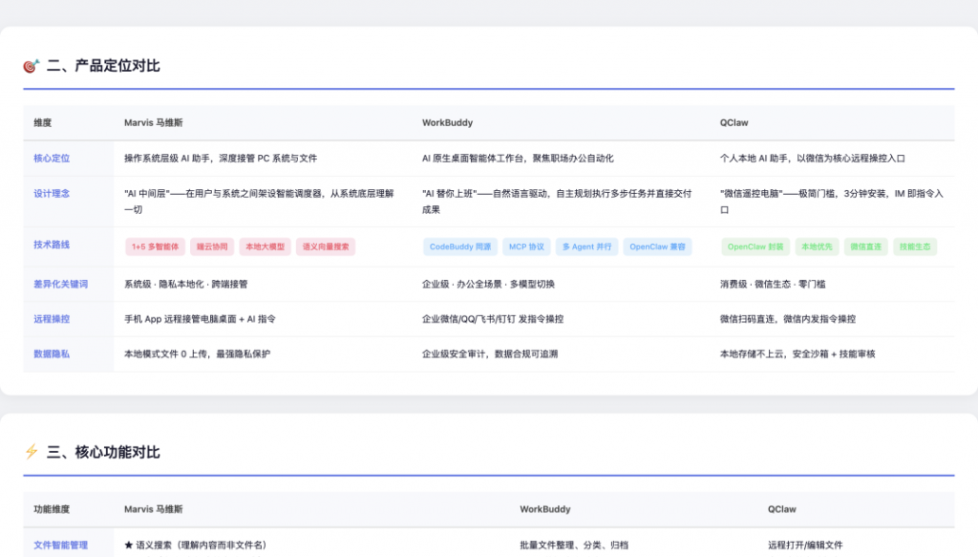978x557 pixels.
Task: Click the red tag 本地大模型
Action: pyautogui.click(x=266, y=247)
